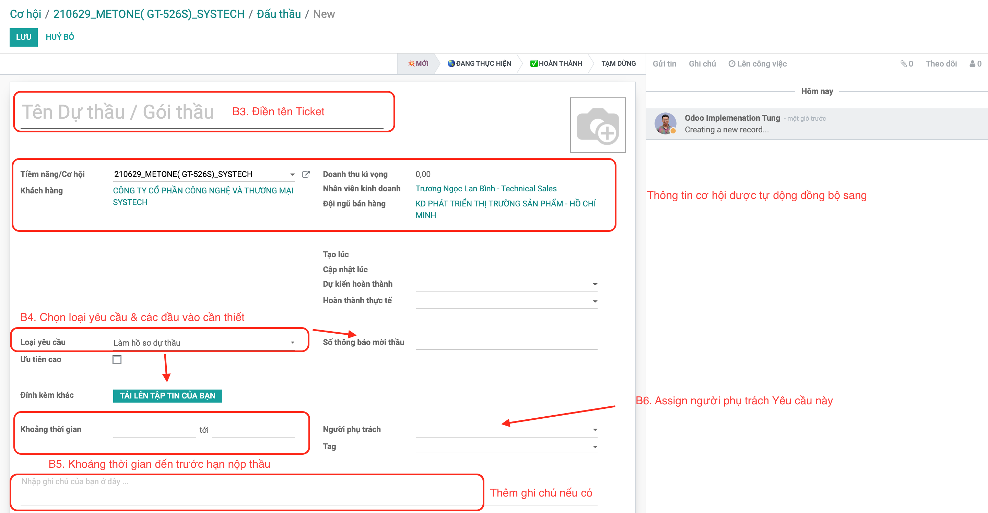Select the Mới stage

(x=418, y=64)
